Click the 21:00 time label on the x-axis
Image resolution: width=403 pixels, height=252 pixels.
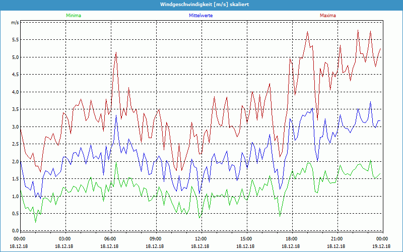pyautogui.click(x=337, y=239)
